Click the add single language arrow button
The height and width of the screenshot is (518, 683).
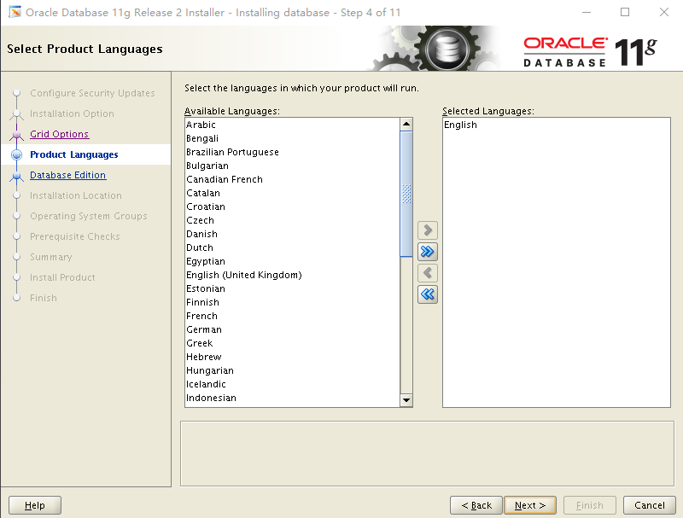pyautogui.click(x=428, y=230)
